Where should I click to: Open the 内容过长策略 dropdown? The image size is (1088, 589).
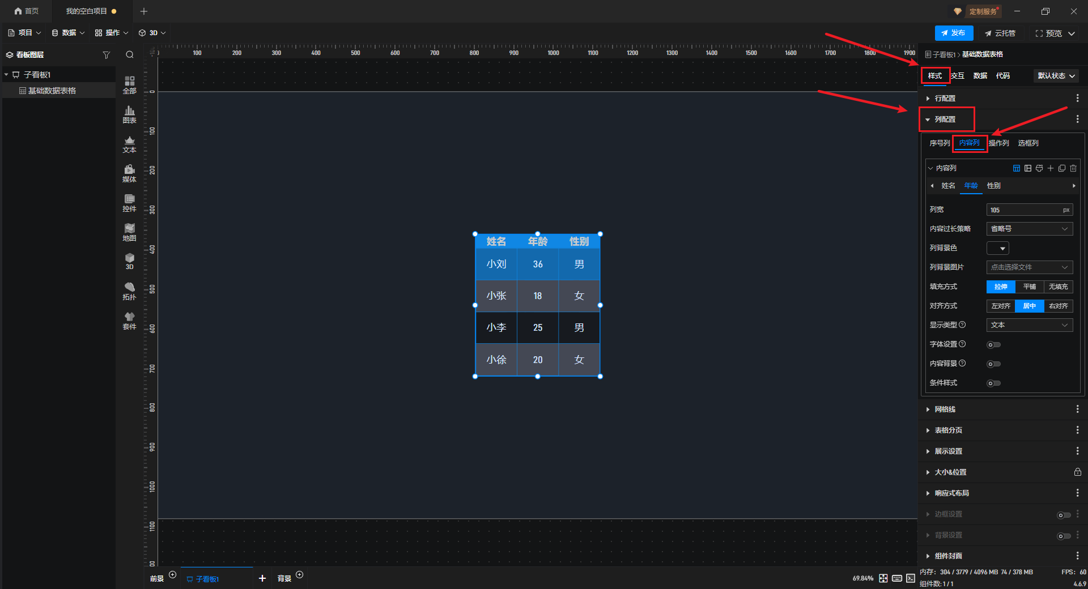click(x=1029, y=229)
